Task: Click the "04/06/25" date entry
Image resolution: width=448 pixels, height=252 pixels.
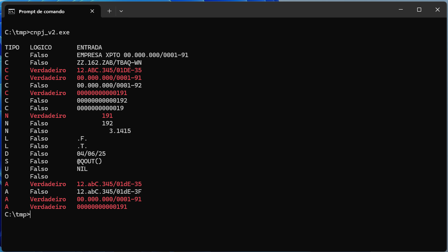Action: pos(91,154)
